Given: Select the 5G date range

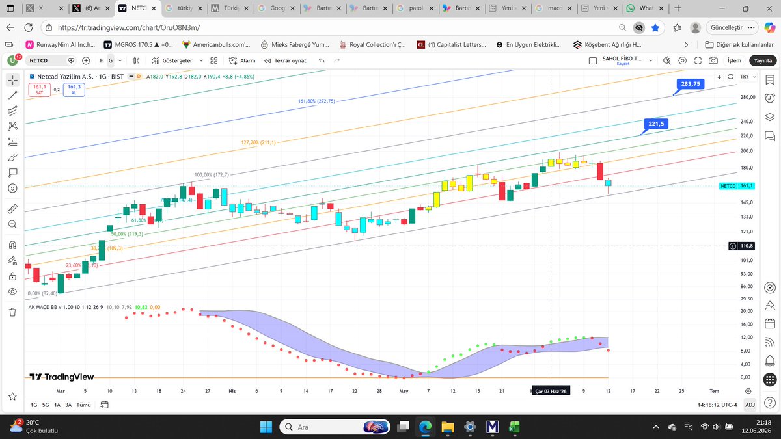Looking at the screenshot, I should tap(46, 405).
